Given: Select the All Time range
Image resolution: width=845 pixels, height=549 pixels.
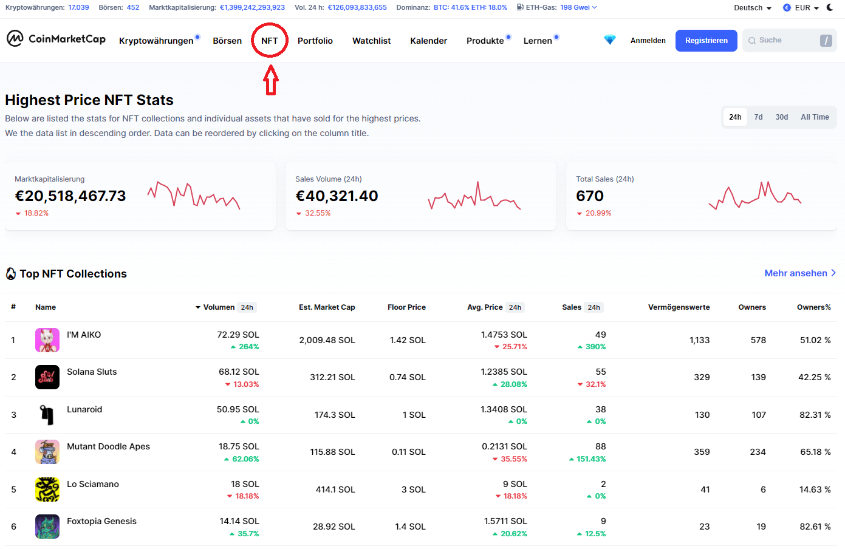Looking at the screenshot, I should (x=814, y=117).
